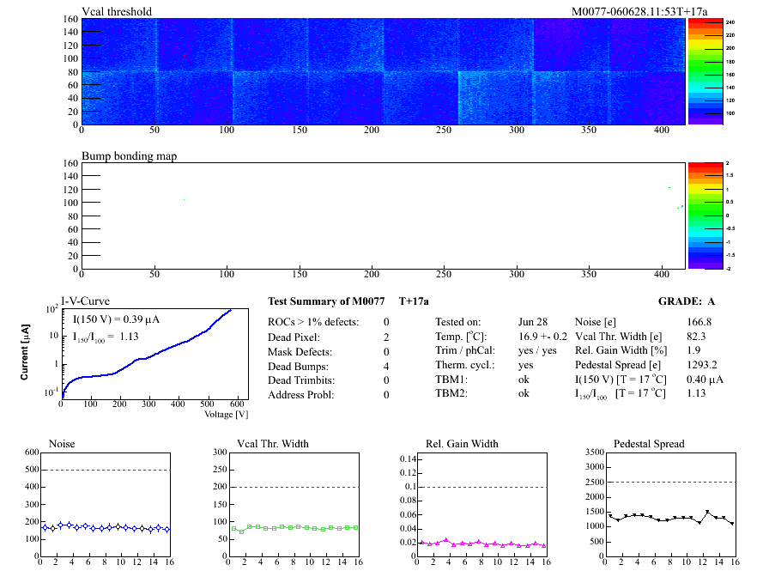Screen dimensions: 769x577
Task: Click the Vcal threshold heatmap plot
Action: tap(383, 70)
